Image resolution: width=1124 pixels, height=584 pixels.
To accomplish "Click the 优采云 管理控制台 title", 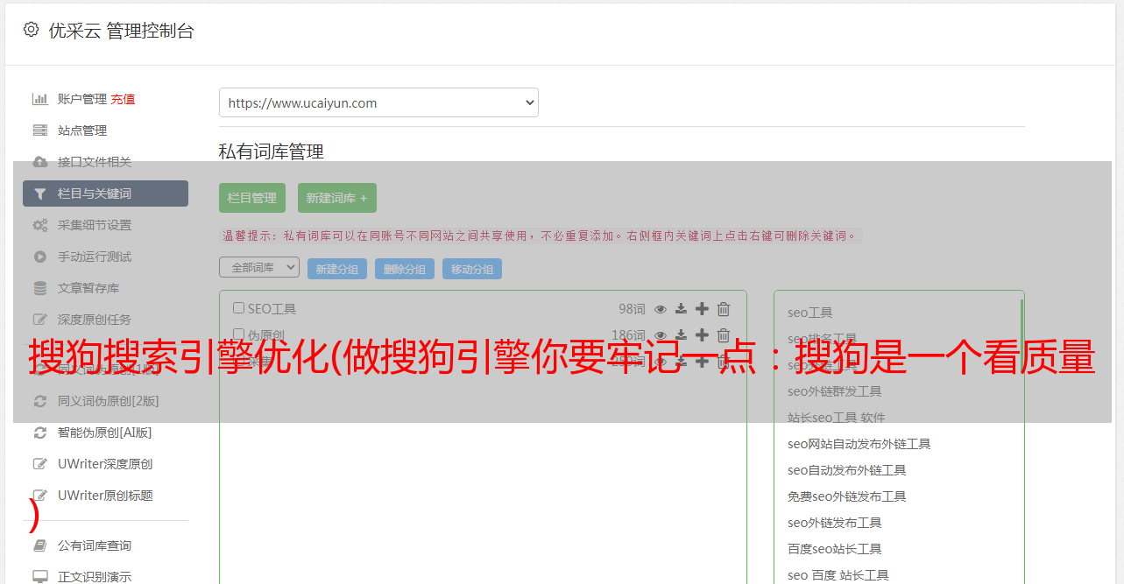I will [121, 31].
